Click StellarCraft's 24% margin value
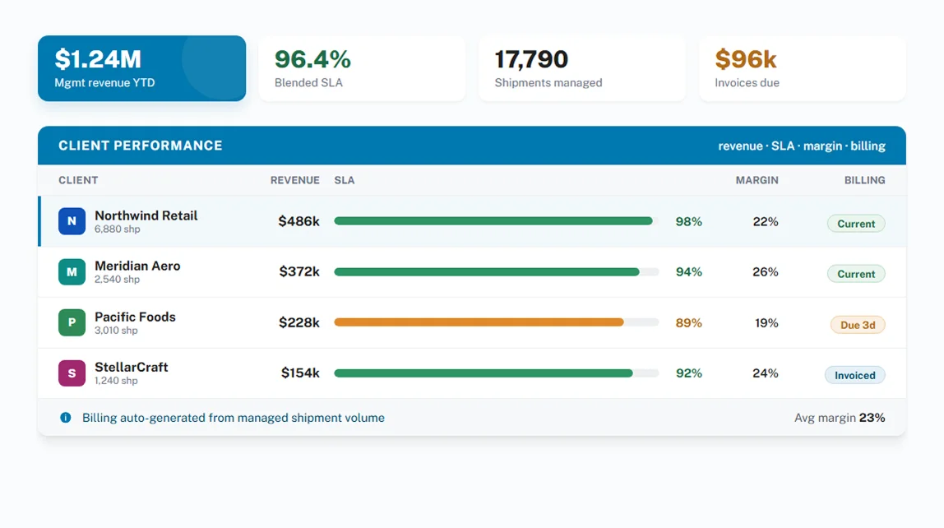The image size is (944, 528). [766, 373]
